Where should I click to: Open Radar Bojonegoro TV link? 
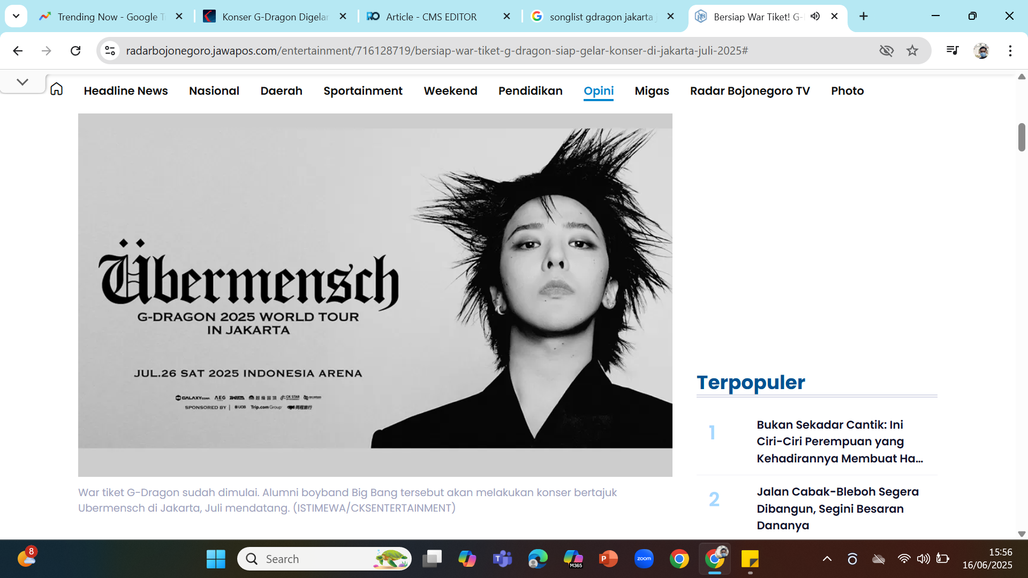click(x=750, y=91)
